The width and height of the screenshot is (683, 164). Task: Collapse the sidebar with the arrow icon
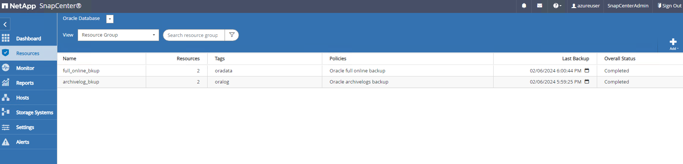(x=5, y=24)
